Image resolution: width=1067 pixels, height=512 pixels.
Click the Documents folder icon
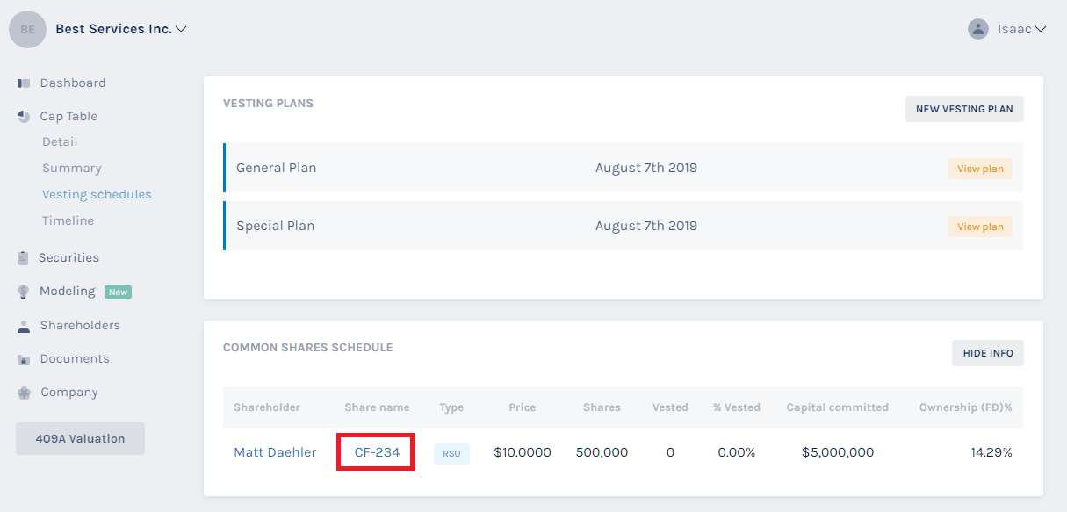(x=24, y=359)
